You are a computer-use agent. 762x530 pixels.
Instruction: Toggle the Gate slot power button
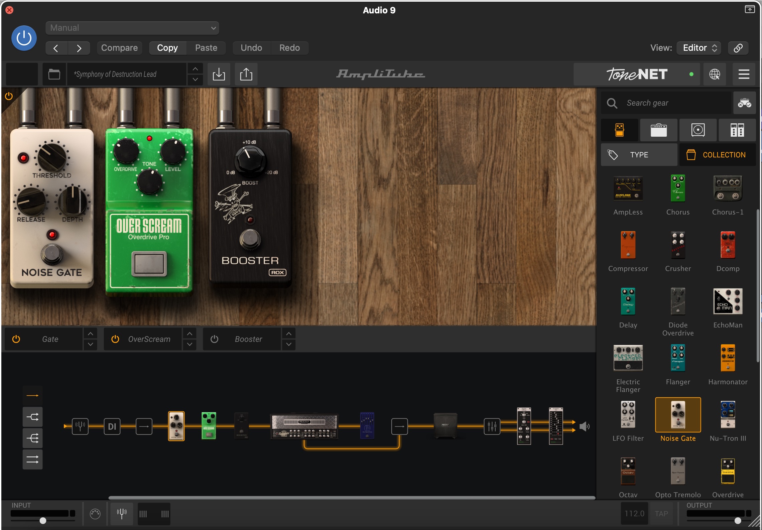coord(16,339)
